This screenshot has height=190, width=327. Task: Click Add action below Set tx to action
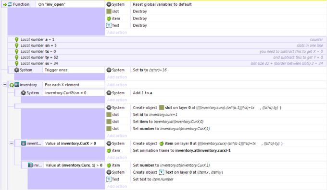[117, 77]
